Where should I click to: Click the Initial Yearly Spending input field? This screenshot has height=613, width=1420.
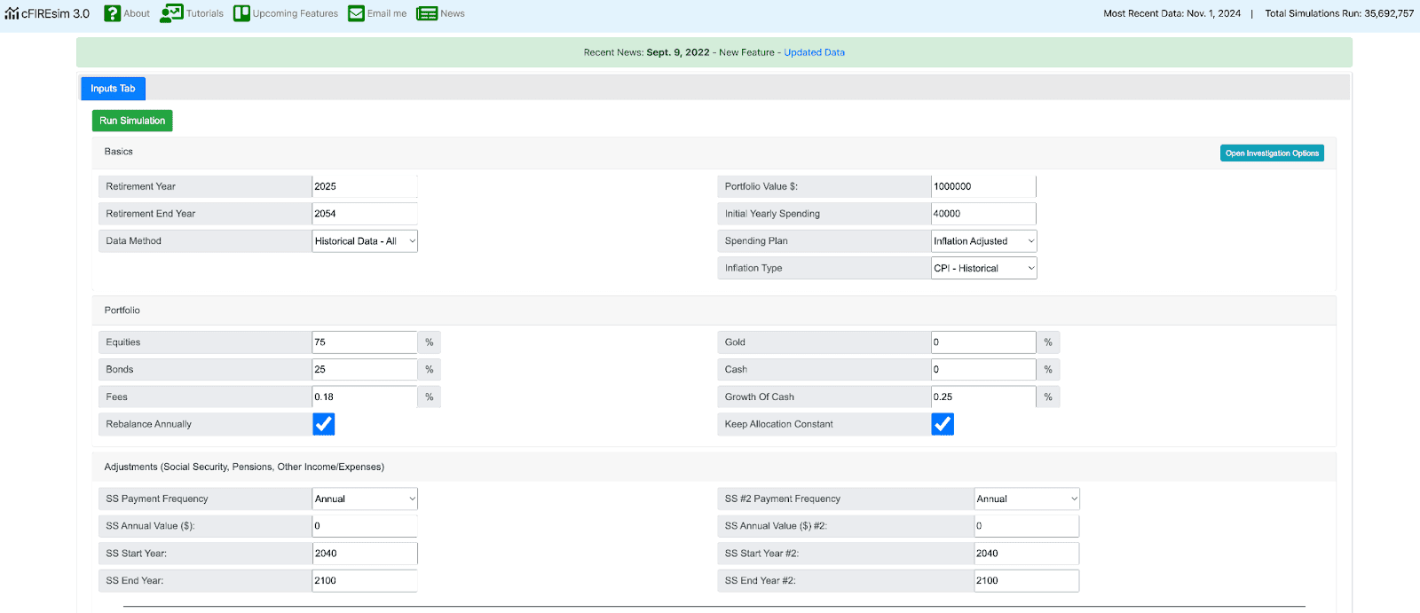[x=983, y=214]
